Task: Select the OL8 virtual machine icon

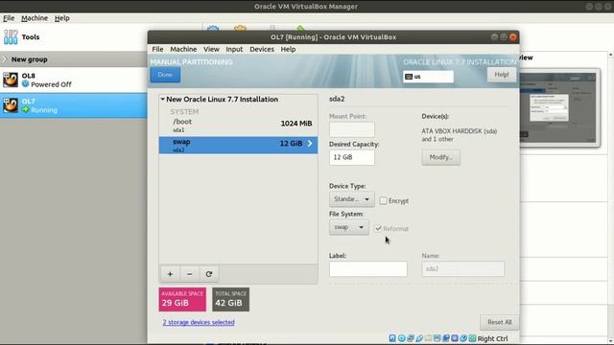Action: (x=11, y=80)
